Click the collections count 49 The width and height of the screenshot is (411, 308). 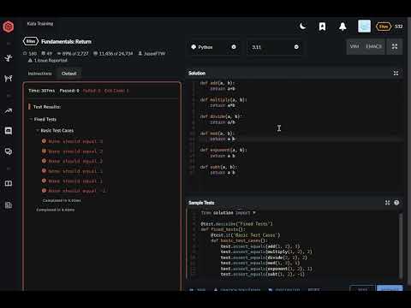pyautogui.click(x=47, y=53)
